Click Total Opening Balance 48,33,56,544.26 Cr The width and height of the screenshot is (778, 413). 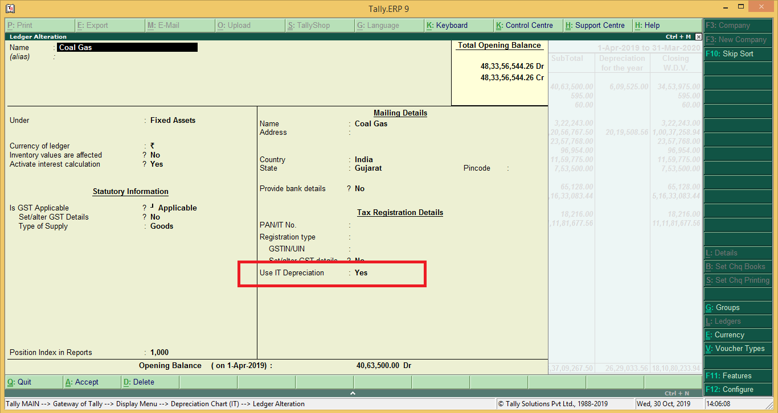512,77
